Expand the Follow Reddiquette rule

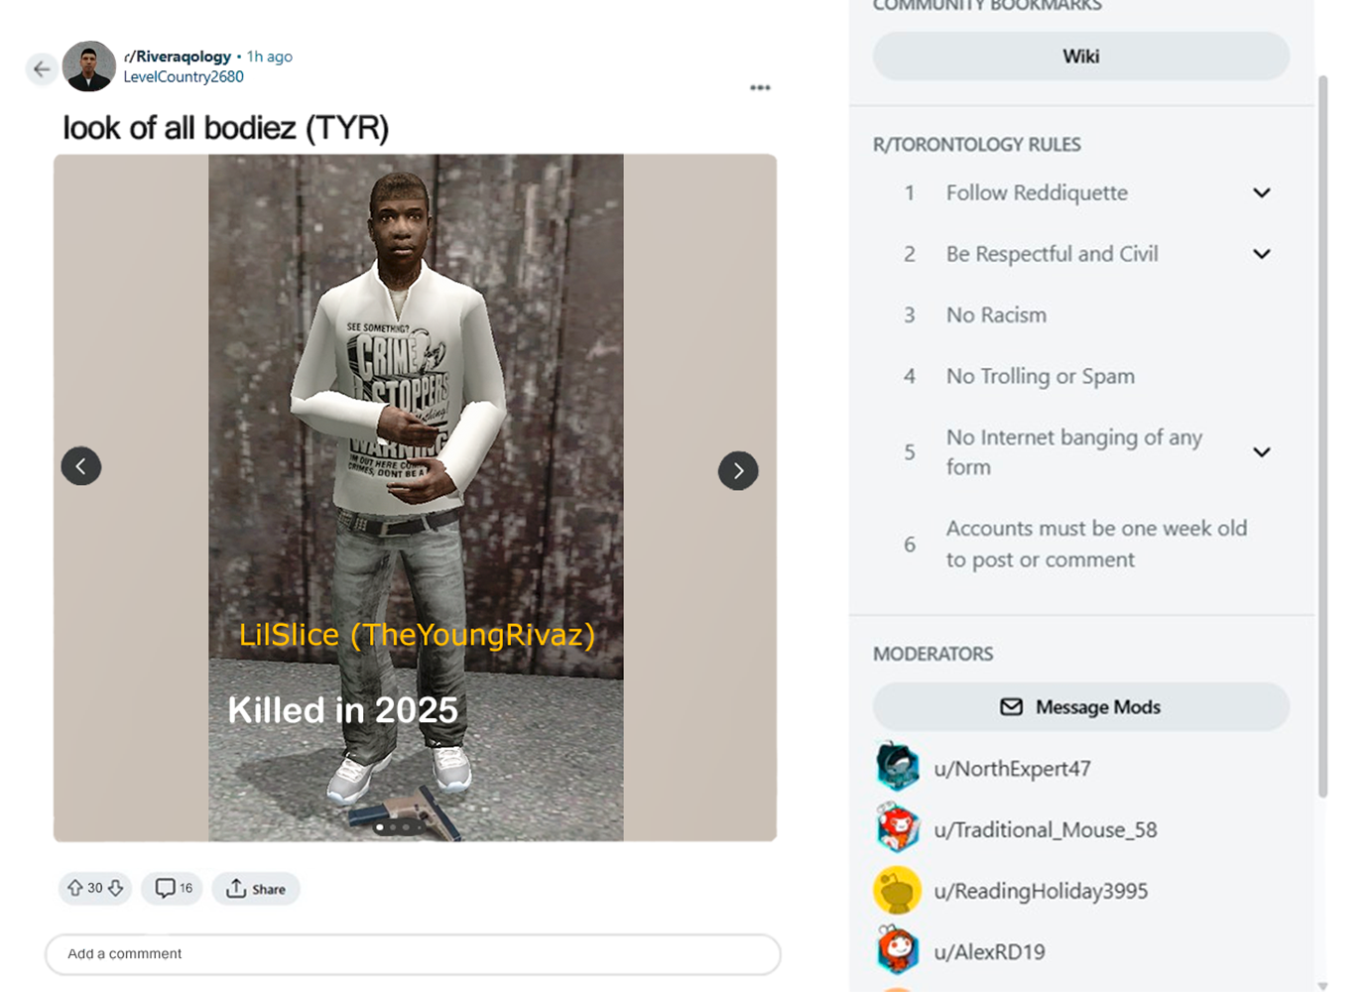pyautogui.click(x=1261, y=192)
